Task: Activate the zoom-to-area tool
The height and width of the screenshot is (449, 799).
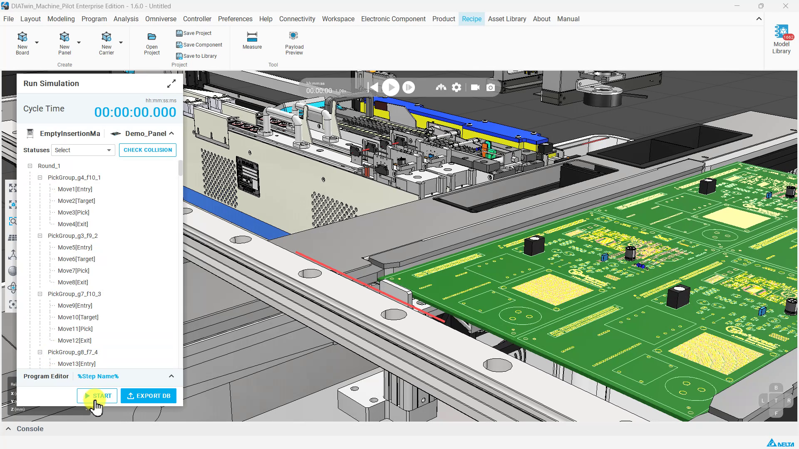Action: click(x=12, y=221)
